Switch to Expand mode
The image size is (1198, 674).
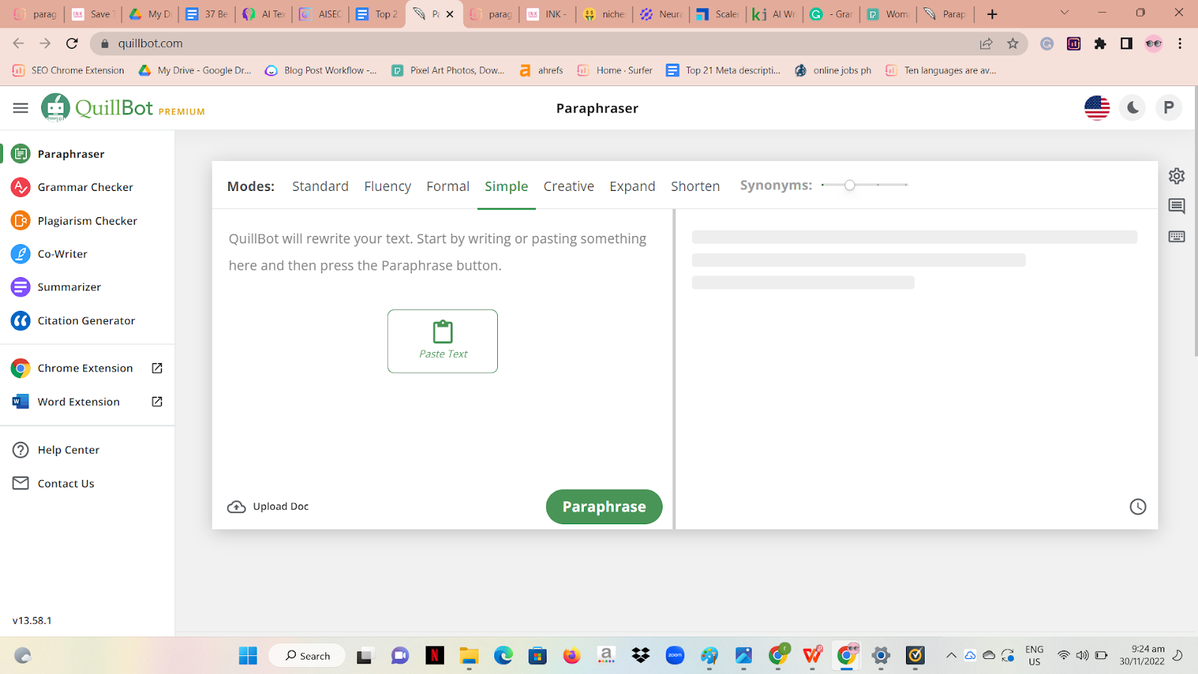click(x=632, y=186)
